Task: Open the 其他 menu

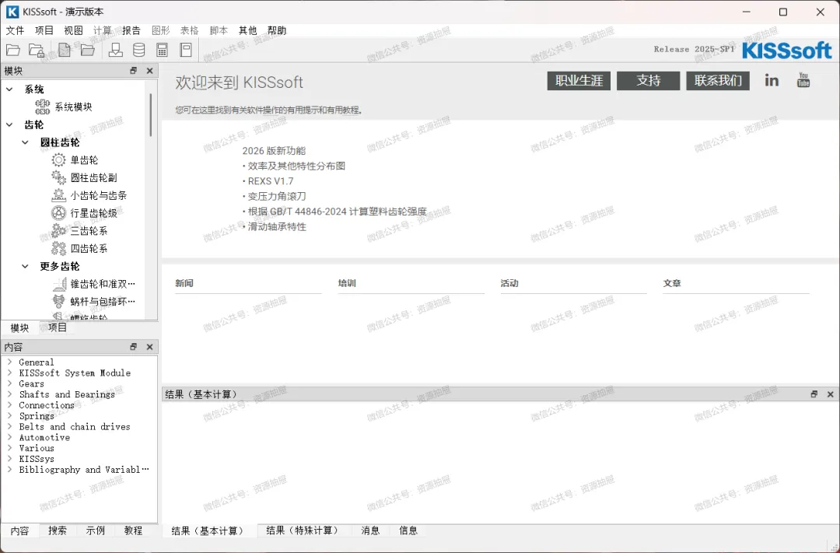Action: (x=247, y=30)
